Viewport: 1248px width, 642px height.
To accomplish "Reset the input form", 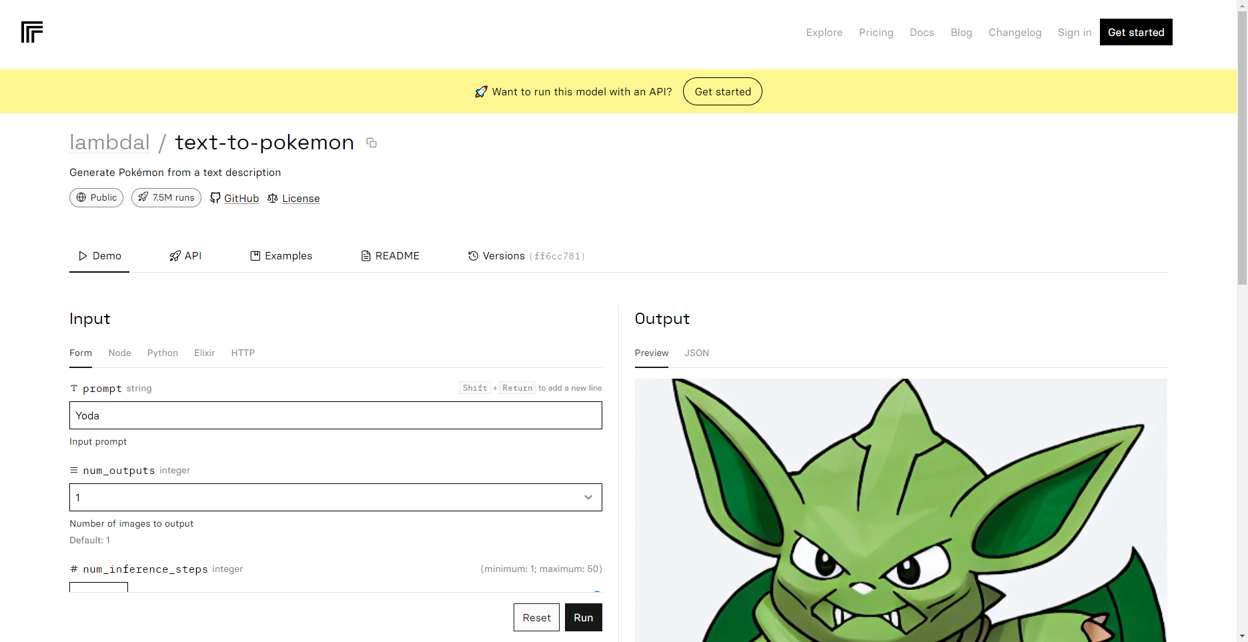I will point(536,617).
